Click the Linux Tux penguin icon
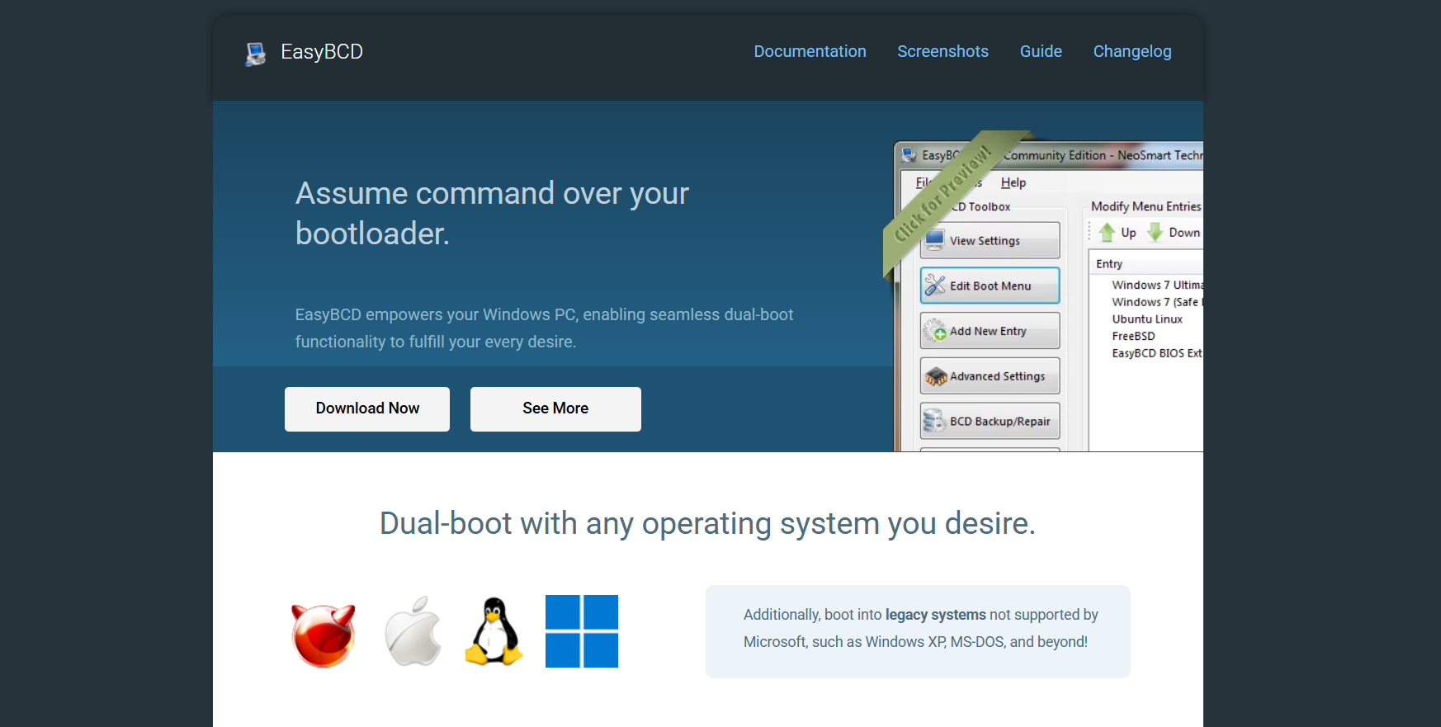The height and width of the screenshot is (727, 1441). pos(494,631)
